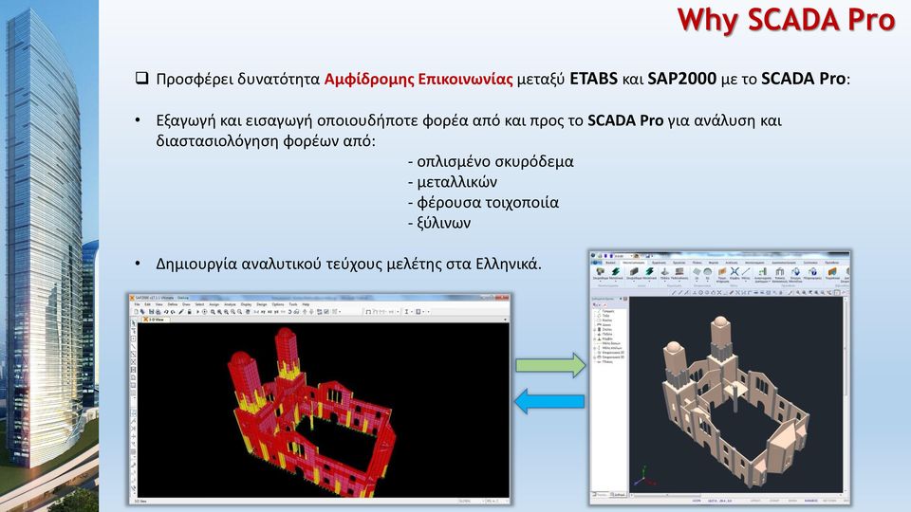Click New Model icon in SAP2000 toolbar
This screenshot has width=911, height=512.
point(136,312)
